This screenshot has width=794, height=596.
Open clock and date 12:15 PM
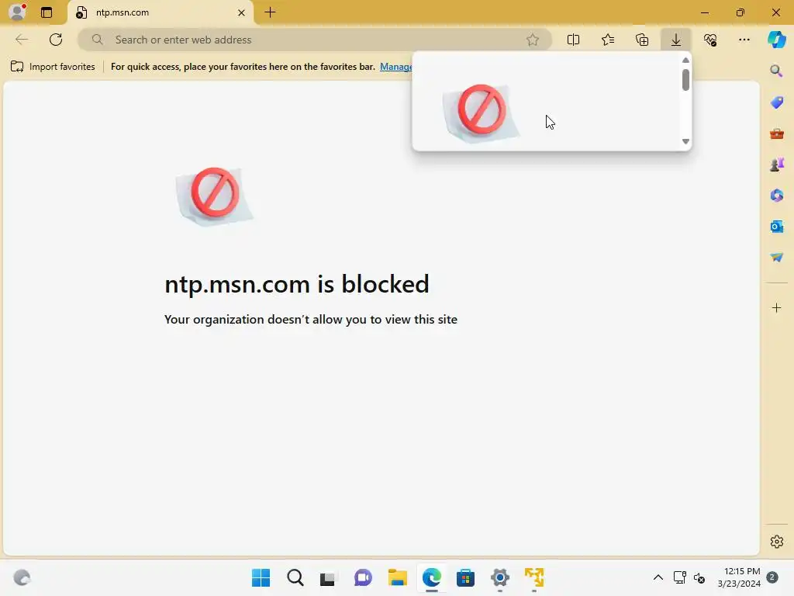(739, 577)
